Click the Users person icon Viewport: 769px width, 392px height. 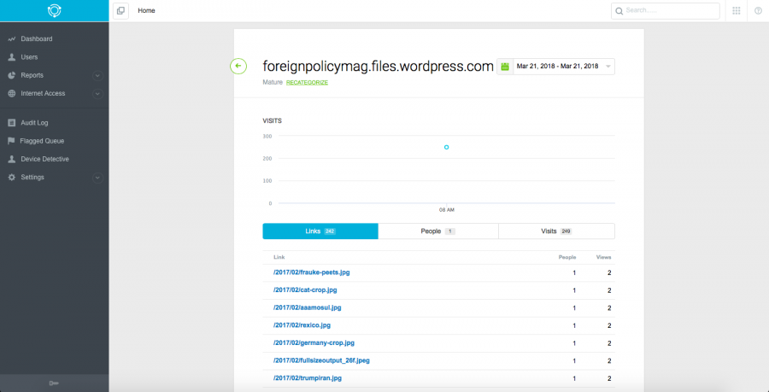[x=12, y=57]
